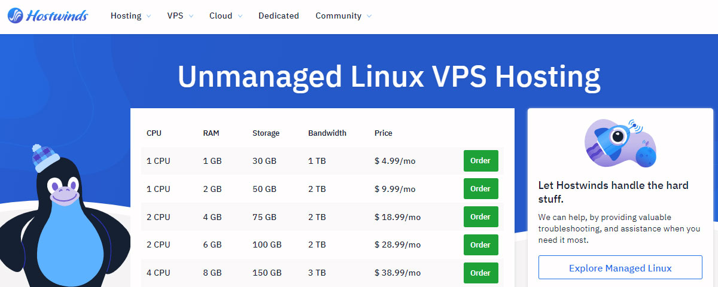Viewport: 718px width, 287px height.
Task: Click the 1 GB RAM cell
Action: [x=212, y=161]
